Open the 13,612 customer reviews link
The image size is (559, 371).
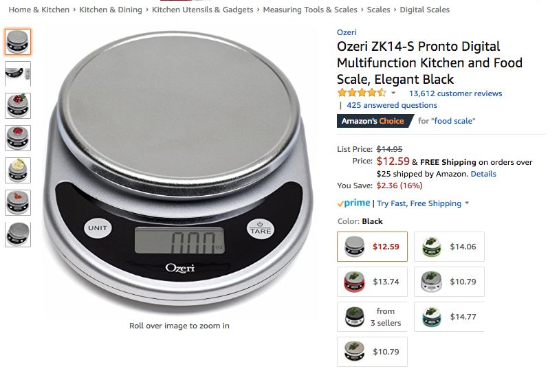pos(455,93)
